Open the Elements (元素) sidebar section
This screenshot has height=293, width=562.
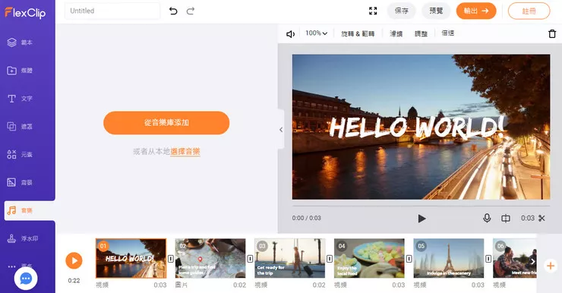(x=20, y=154)
